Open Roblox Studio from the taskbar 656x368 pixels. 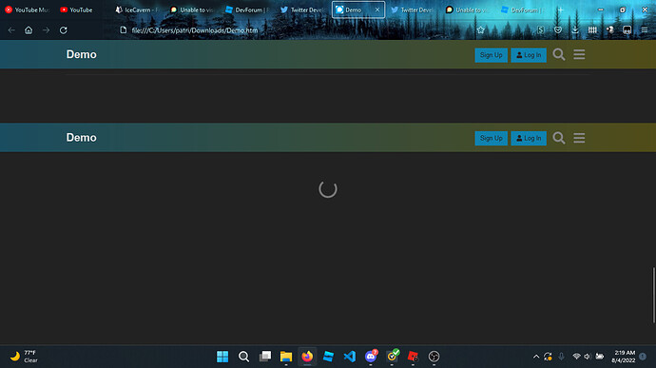click(328, 357)
